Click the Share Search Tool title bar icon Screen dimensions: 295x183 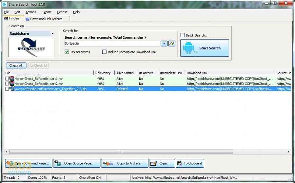coord(5,4)
